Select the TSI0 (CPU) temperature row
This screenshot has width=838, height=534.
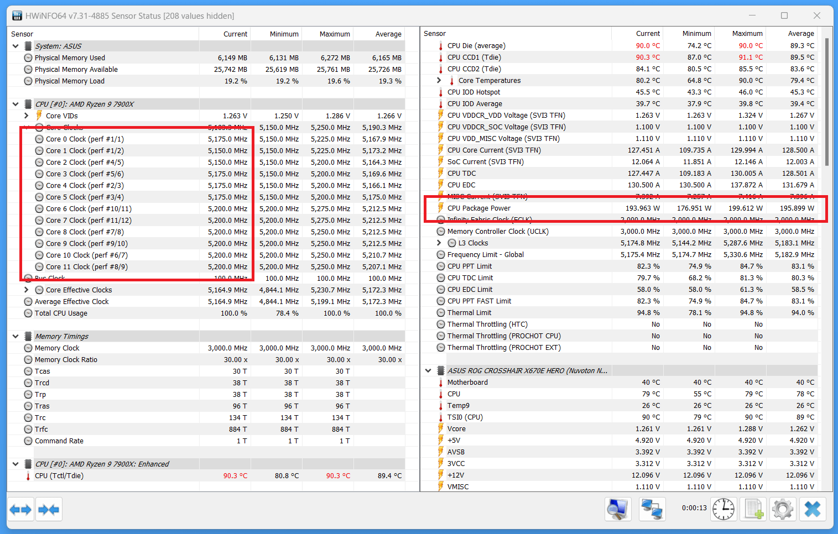(x=619, y=417)
